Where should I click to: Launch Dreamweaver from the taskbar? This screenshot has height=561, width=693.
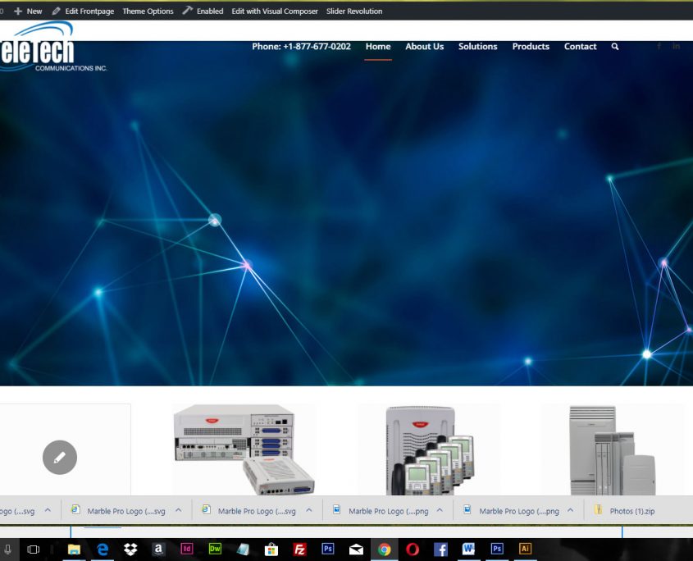coord(215,550)
